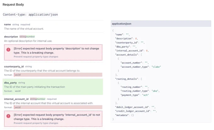Open 'Prevent request property type changes' link under description
This screenshot has width=214, height=130.
click(36, 57)
